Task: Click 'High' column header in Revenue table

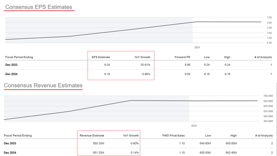Action: tap(233, 136)
